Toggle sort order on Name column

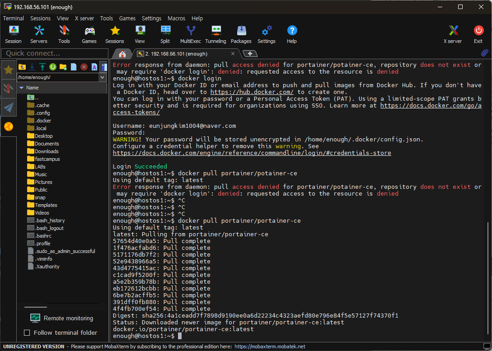click(x=62, y=88)
